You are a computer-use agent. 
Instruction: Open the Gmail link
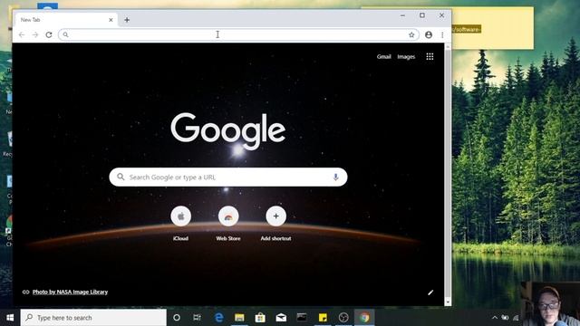tap(383, 56)
